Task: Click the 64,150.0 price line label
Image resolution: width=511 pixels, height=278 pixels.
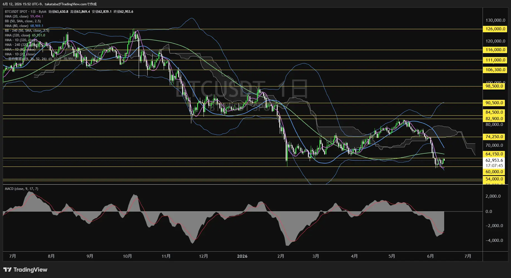Action: (494, 154)
